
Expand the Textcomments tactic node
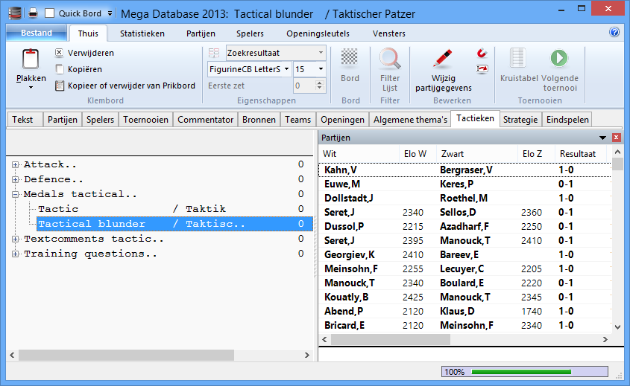tap(15, 239)
